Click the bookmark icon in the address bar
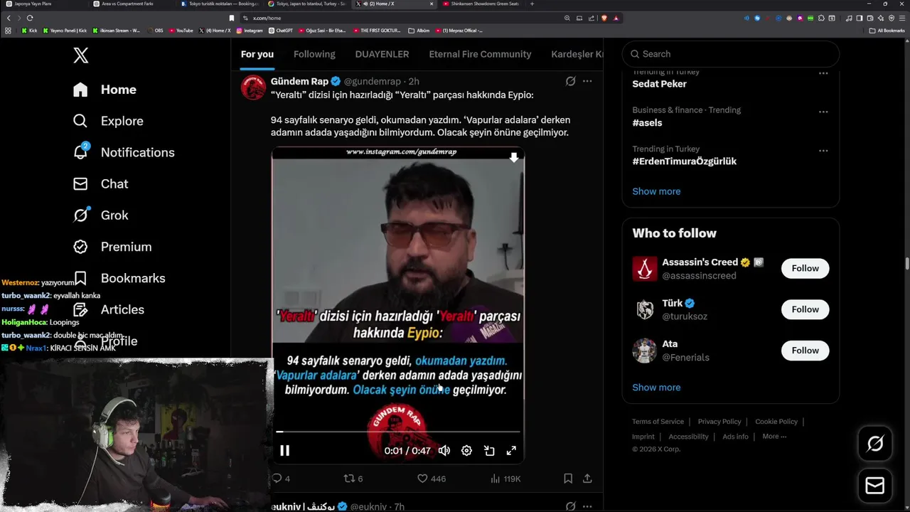This screenshot has width=910, height=512. coord(232,18)
